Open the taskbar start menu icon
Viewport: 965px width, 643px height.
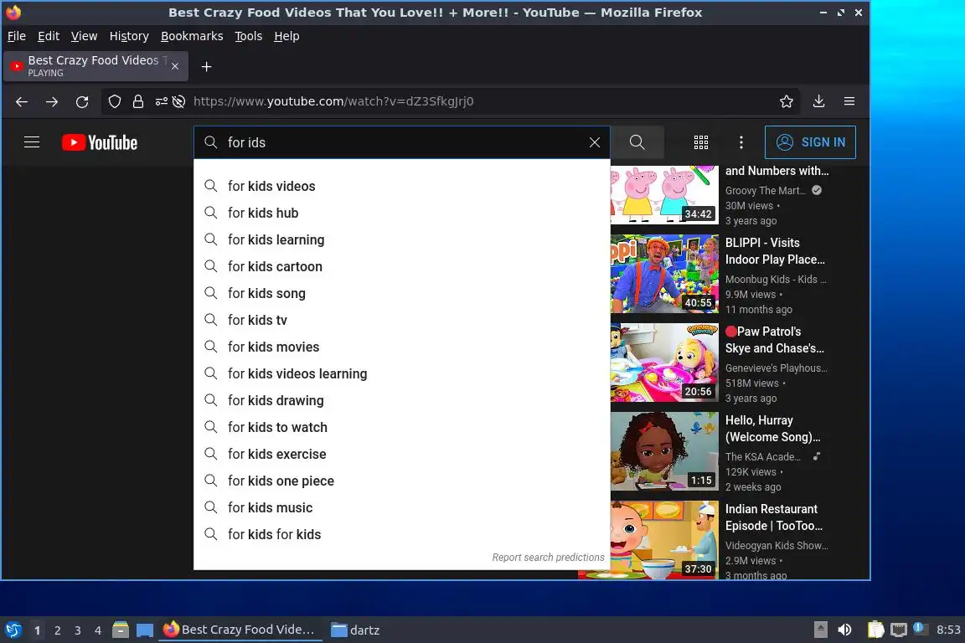click(13, 630)
